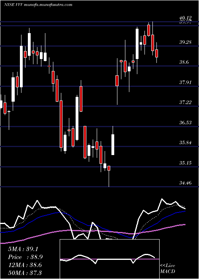199x279 pixels.
Task: Click the NYSE VVV munafa.munafasutra.com title text
Action: click(38, 5)
